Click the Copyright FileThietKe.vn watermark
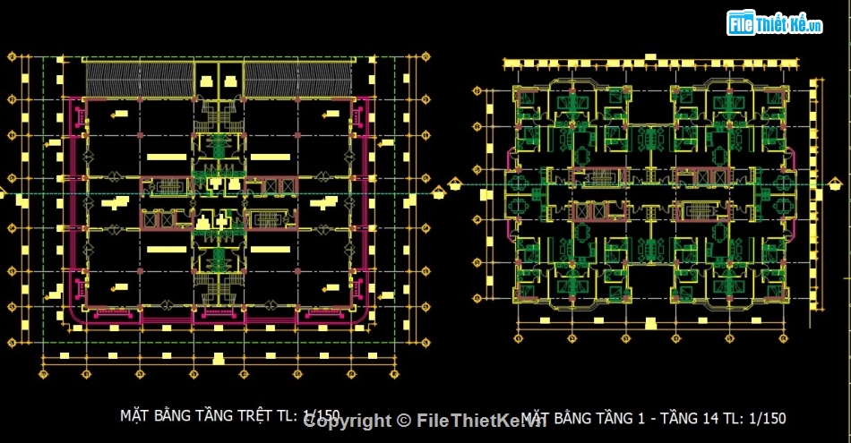Image resolution: width=851 pixels, height=443 pixels. pos(425,421)
